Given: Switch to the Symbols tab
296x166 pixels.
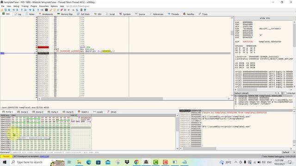Looking at the screenshot, I should (x=125, y=14).
